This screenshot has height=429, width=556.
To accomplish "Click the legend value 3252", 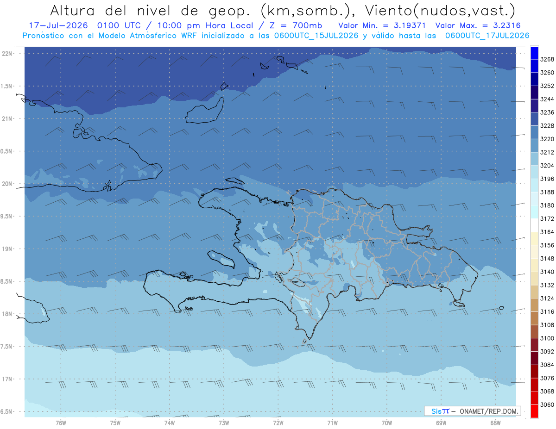I will click(x=547, y=86).
